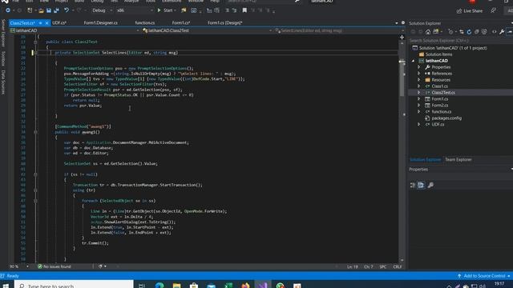Click the Navigate Backward circle icon

tap(8, 10)
